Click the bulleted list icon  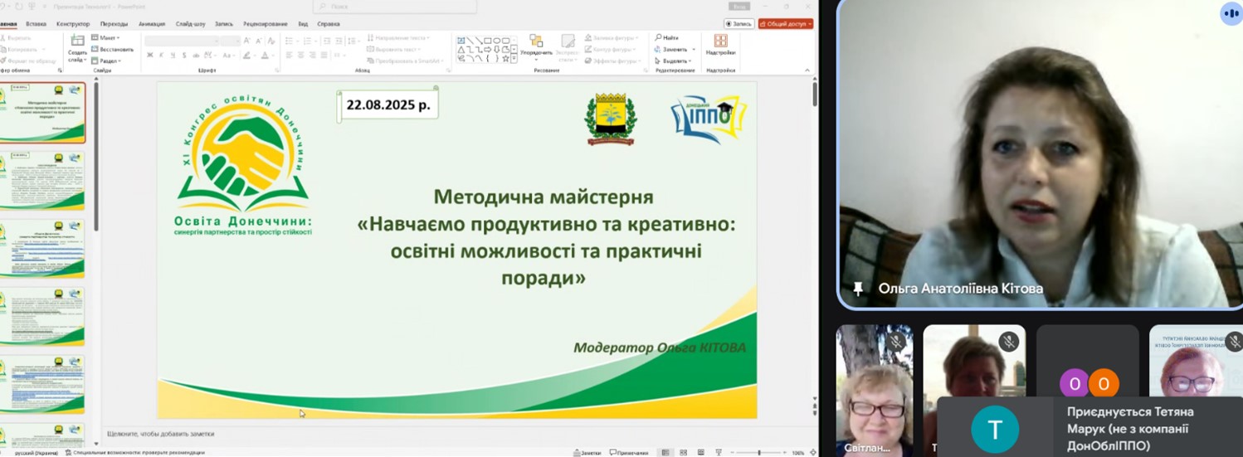tap(290, 40)
